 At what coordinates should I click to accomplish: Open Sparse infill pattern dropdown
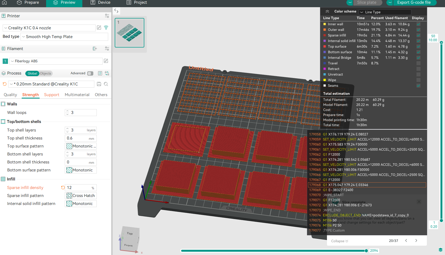(81, 196)
